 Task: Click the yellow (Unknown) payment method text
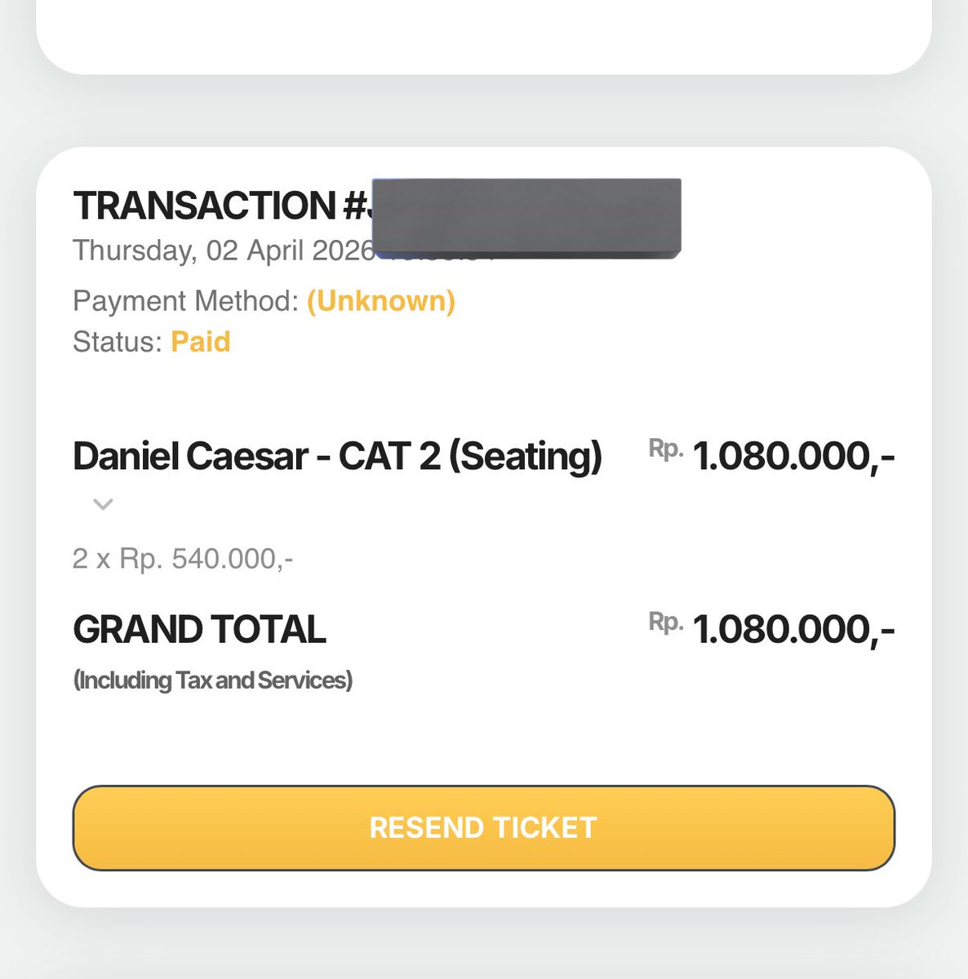[381, 301]
